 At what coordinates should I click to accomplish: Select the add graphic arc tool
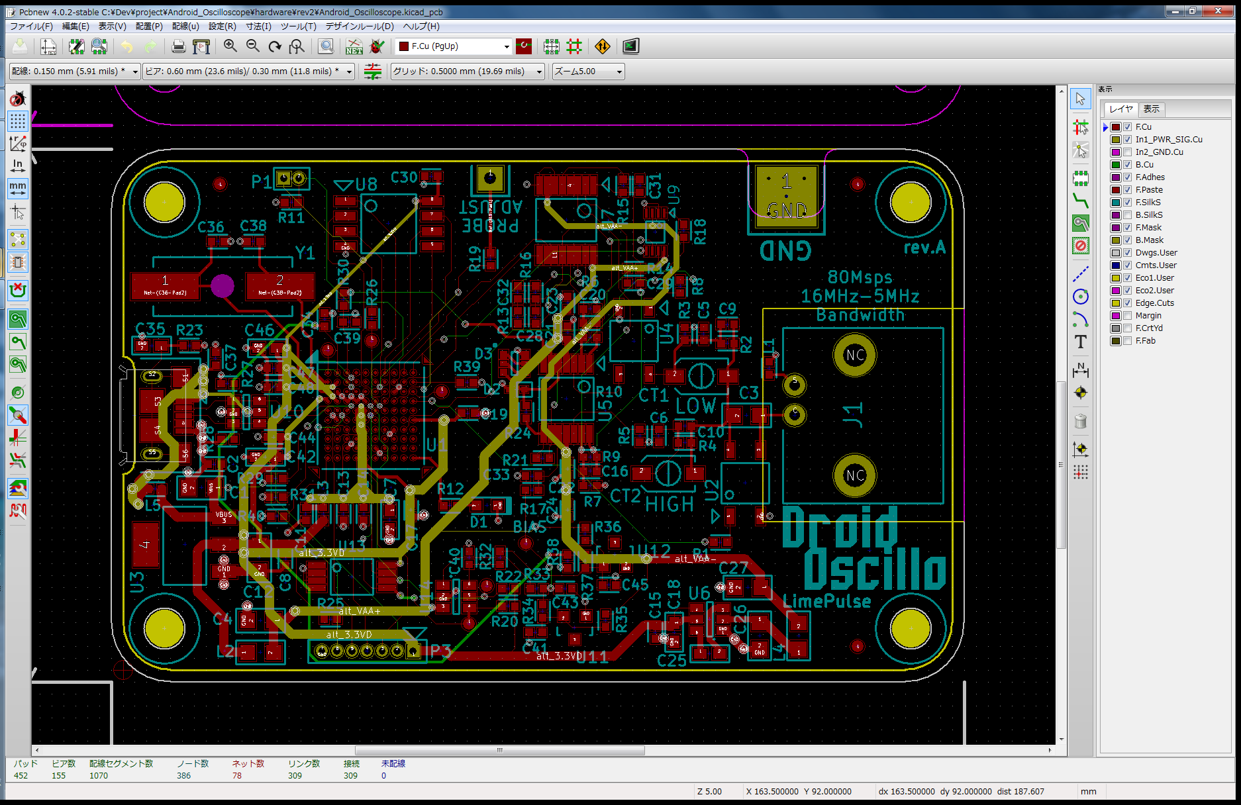[x=1080, y=319]
